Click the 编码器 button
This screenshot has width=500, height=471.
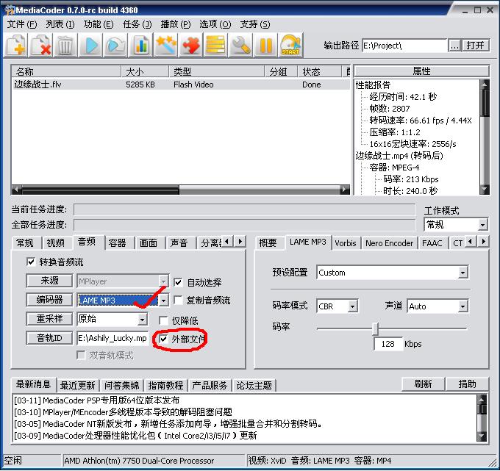click(49, 300)
